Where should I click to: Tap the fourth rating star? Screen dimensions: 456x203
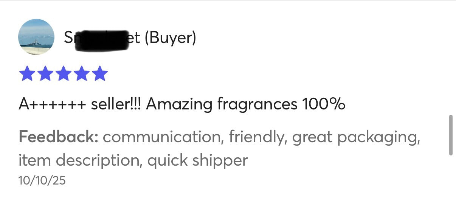click(x=81, y=74)
